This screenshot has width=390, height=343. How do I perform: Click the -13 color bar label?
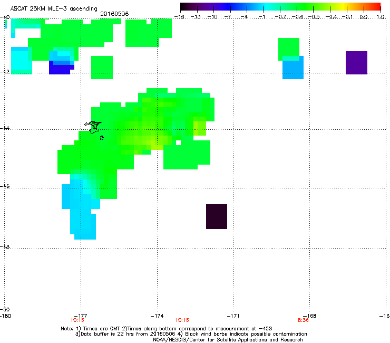[196, 17]
